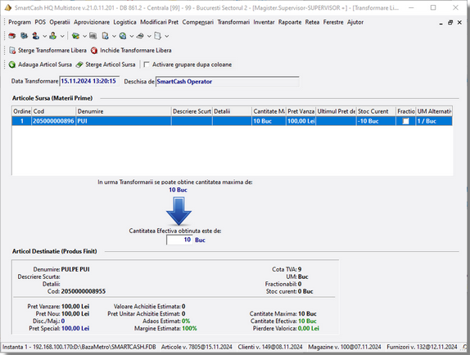This screenshot has width=470, height=355.
Task: Click the green Adauga Articol Sursa icon
Action: [x=12, y=65]
